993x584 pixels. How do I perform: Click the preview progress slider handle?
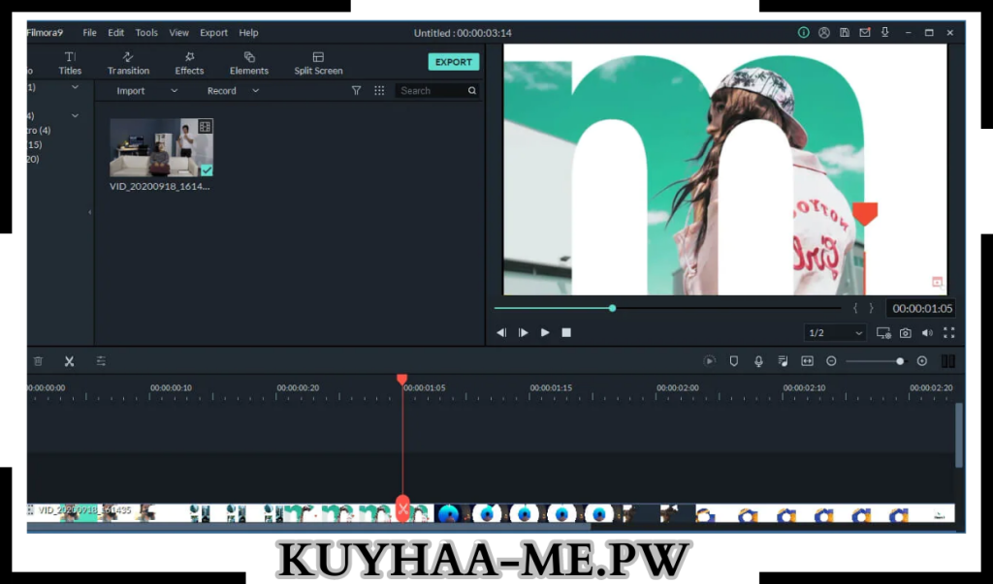click(x=613, y=308)
